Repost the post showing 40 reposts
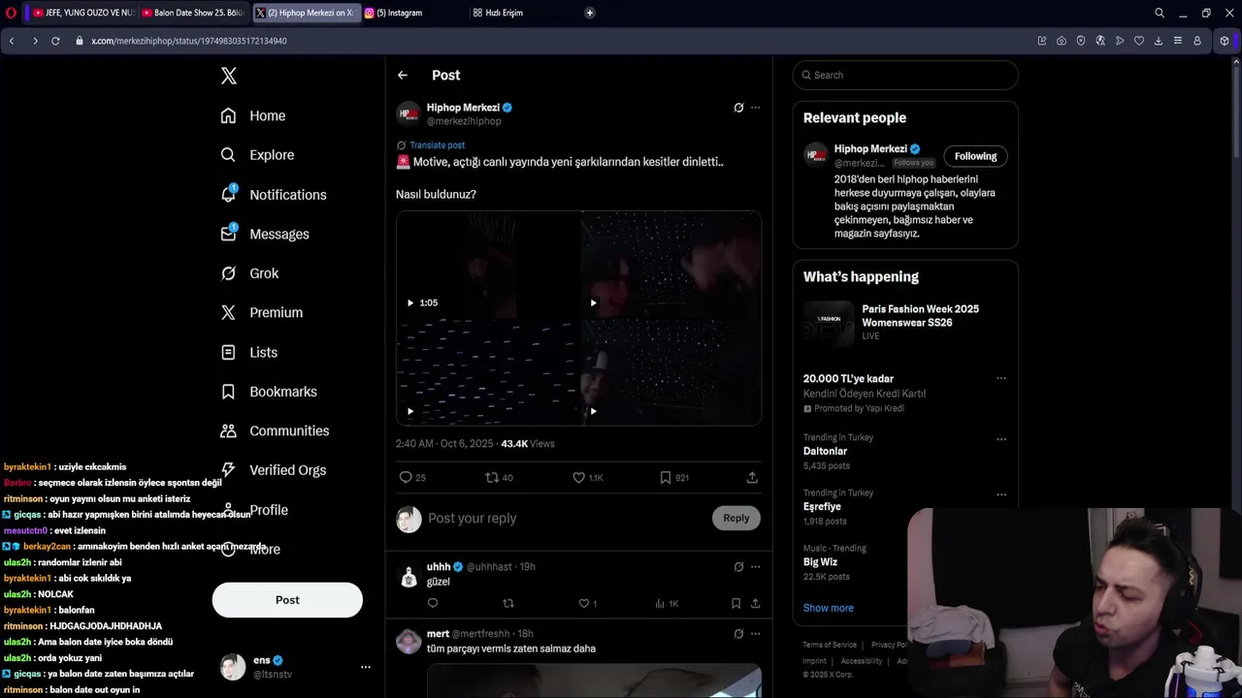This screenshot has width=1242, height=698. coord(499,477)
